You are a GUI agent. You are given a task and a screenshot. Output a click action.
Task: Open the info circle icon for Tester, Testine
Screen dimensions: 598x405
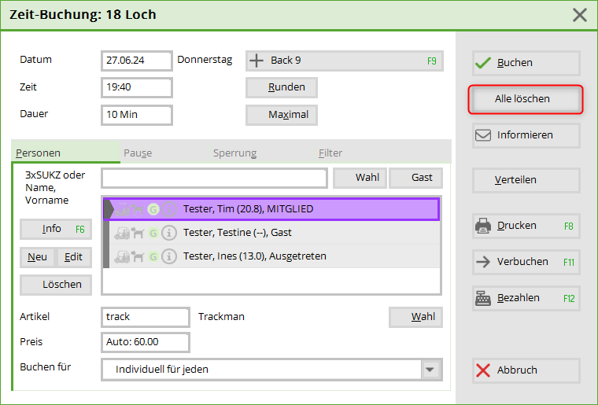tap(168, 233)
